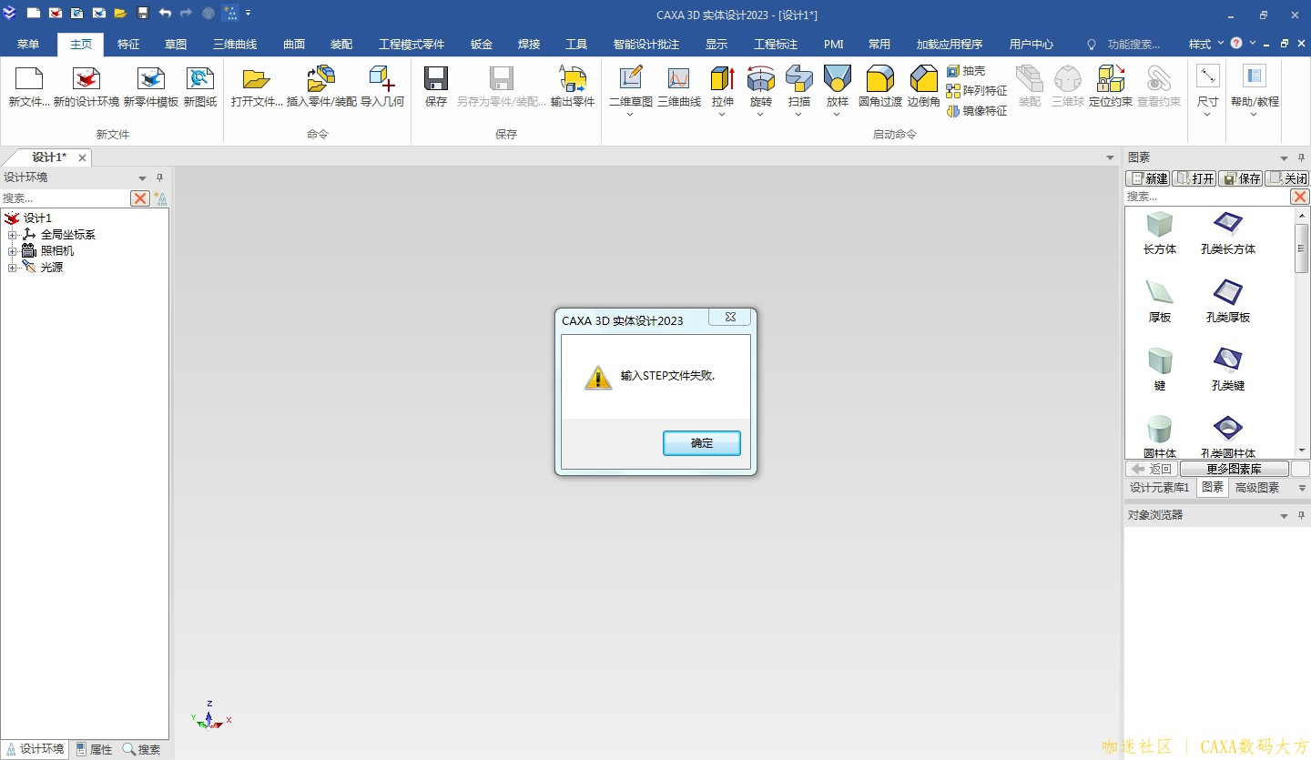Expand the 照相机 camera tree node

[13, 251]
